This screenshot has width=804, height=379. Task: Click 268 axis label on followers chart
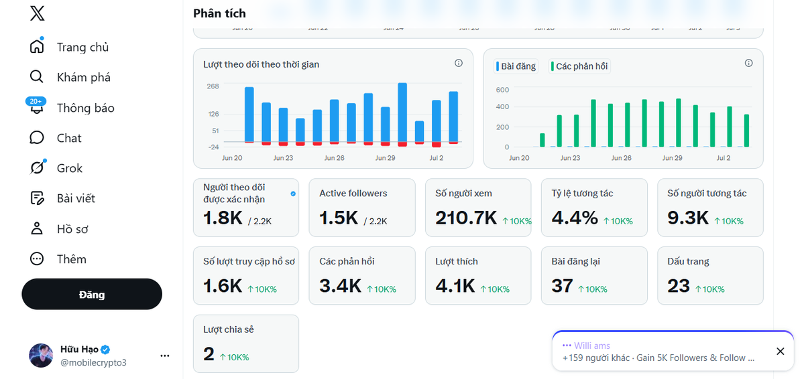pos(213,86)
